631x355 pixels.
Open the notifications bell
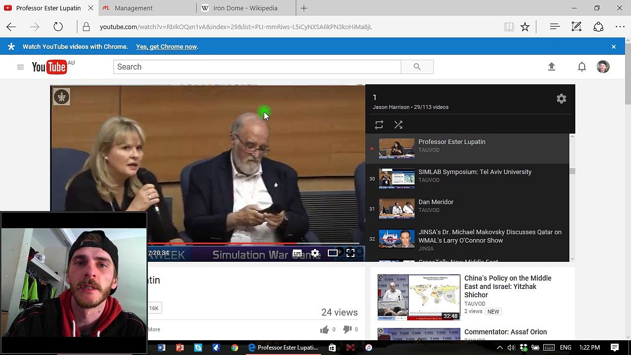click(582, 67)
